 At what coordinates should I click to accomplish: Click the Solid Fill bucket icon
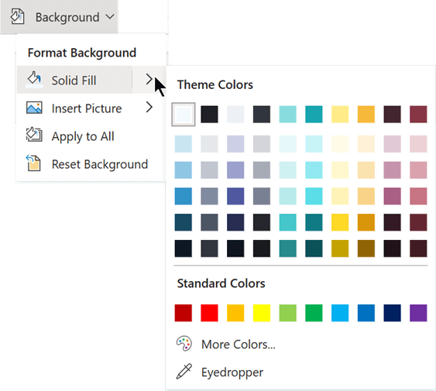click(x=34, y=80)
